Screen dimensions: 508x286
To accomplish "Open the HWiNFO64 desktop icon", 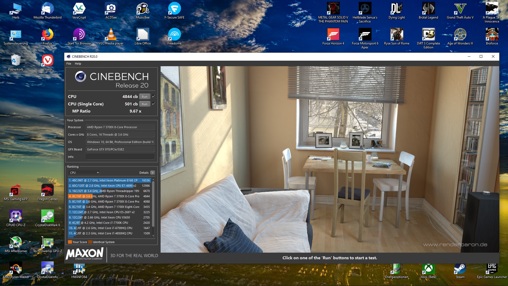I will pyautogui.click(x=79, y=271).
